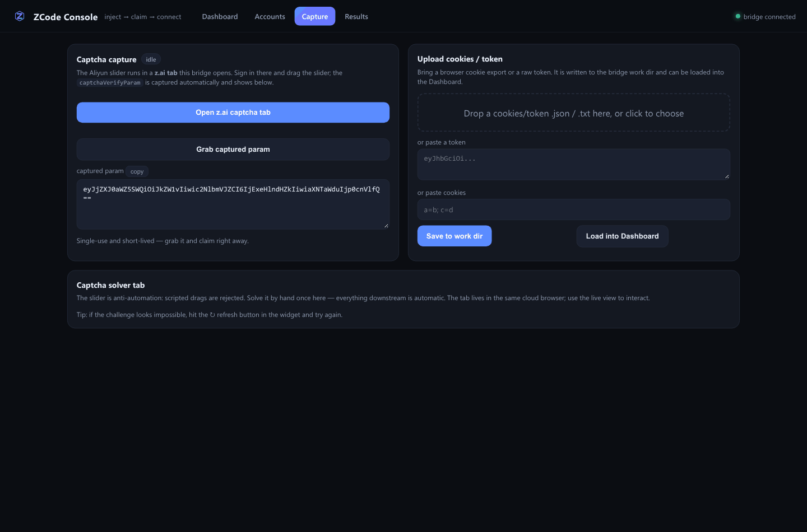Screen dimensions: 807x532
Task: Click Open z.ai captcha tab button
Action: pos(233,113)
